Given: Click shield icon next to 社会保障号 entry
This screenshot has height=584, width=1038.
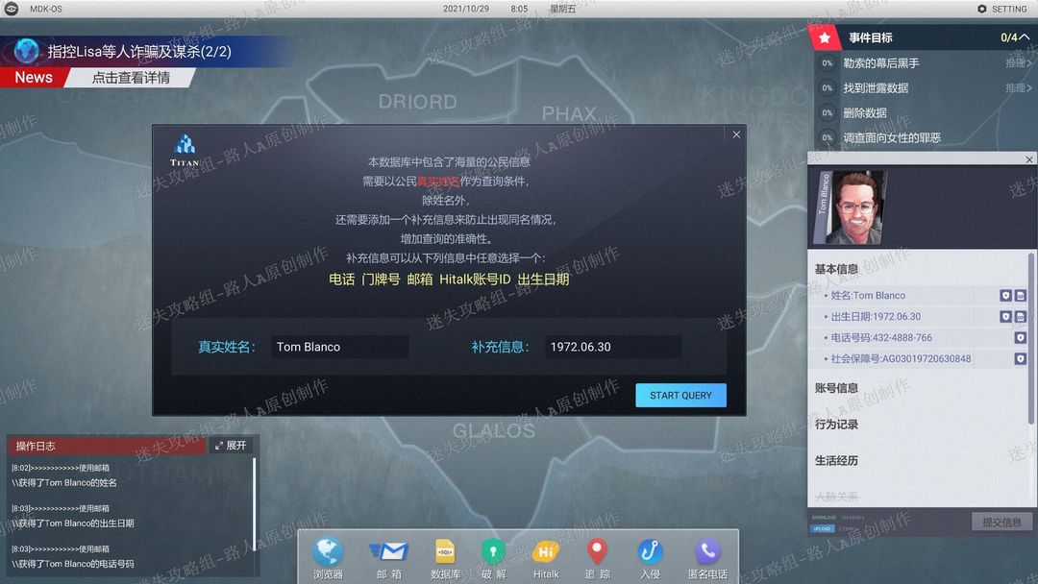Looking at the screenshot, I should (1020, 359).
